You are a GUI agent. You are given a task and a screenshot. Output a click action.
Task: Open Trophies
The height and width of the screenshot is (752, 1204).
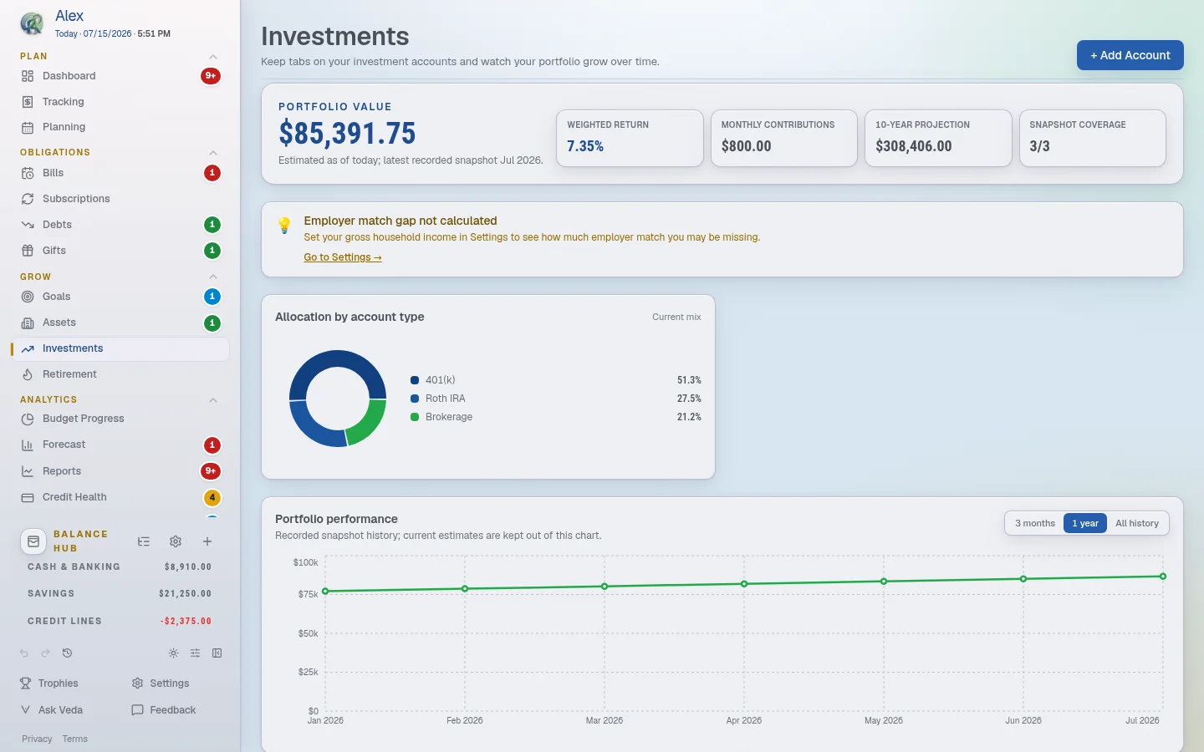(x=49, y=683)
